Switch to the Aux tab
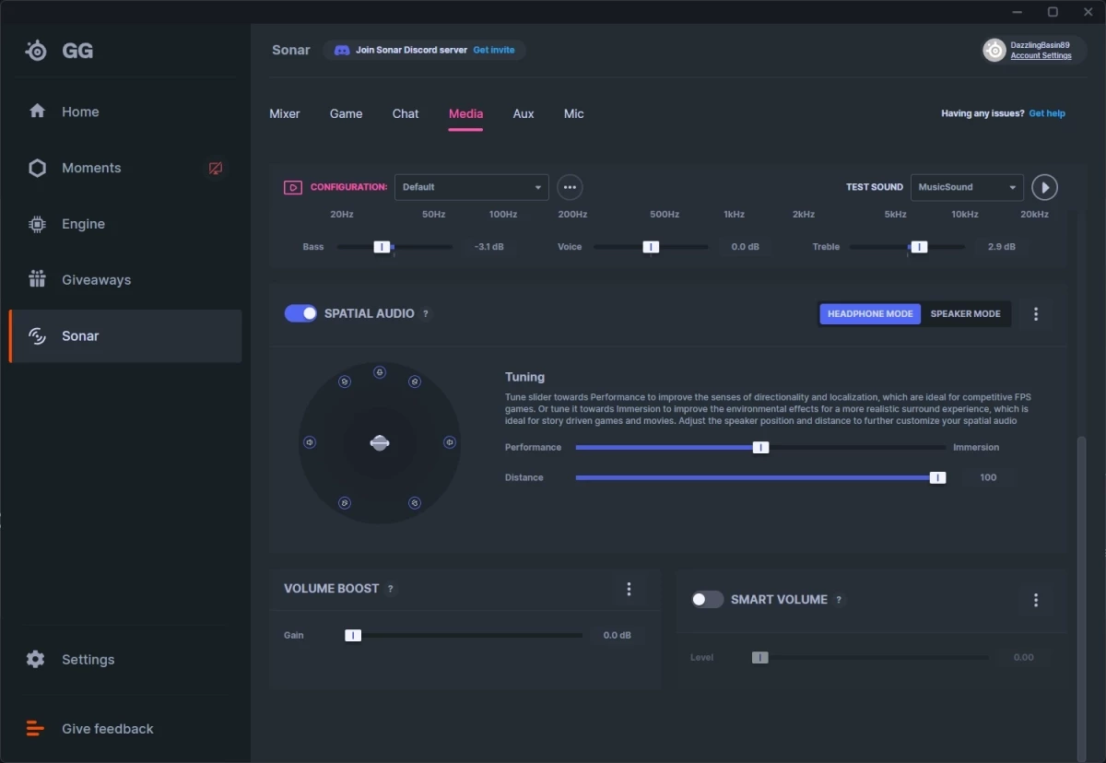The image size is (1106, 763). (524, 114)
